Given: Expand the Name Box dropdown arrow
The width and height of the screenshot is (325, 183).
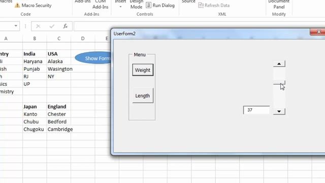Looking at the screenshot, I should tap(16, 26).
